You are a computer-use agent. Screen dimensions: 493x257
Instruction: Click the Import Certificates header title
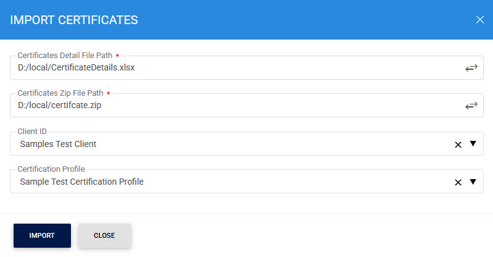pos(74,20)
